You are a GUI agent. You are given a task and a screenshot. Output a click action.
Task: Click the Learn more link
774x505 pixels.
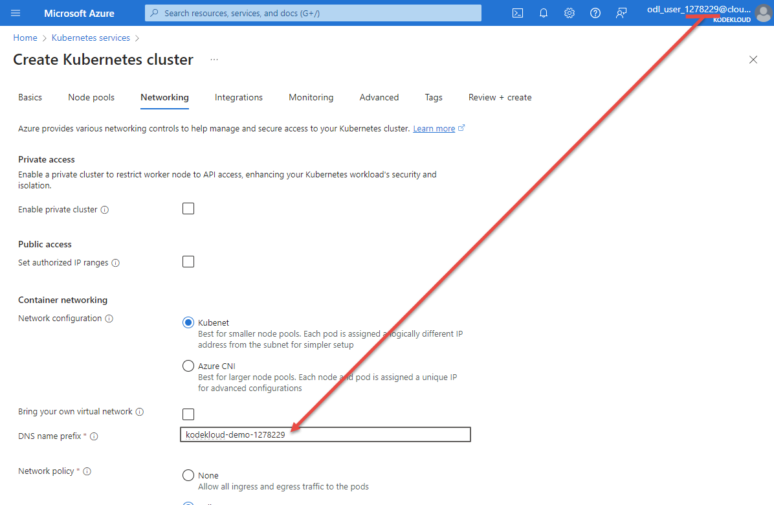click(x=434, y=129)
